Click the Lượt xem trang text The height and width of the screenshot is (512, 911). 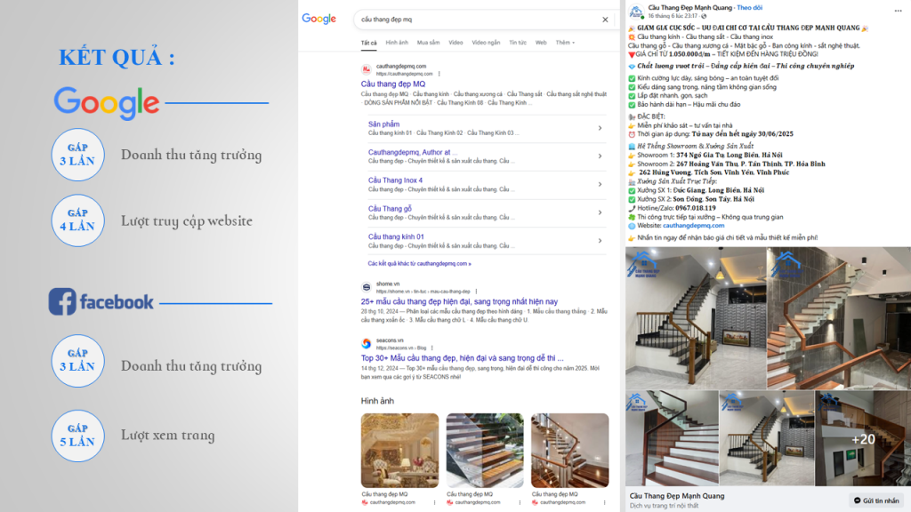168,436
